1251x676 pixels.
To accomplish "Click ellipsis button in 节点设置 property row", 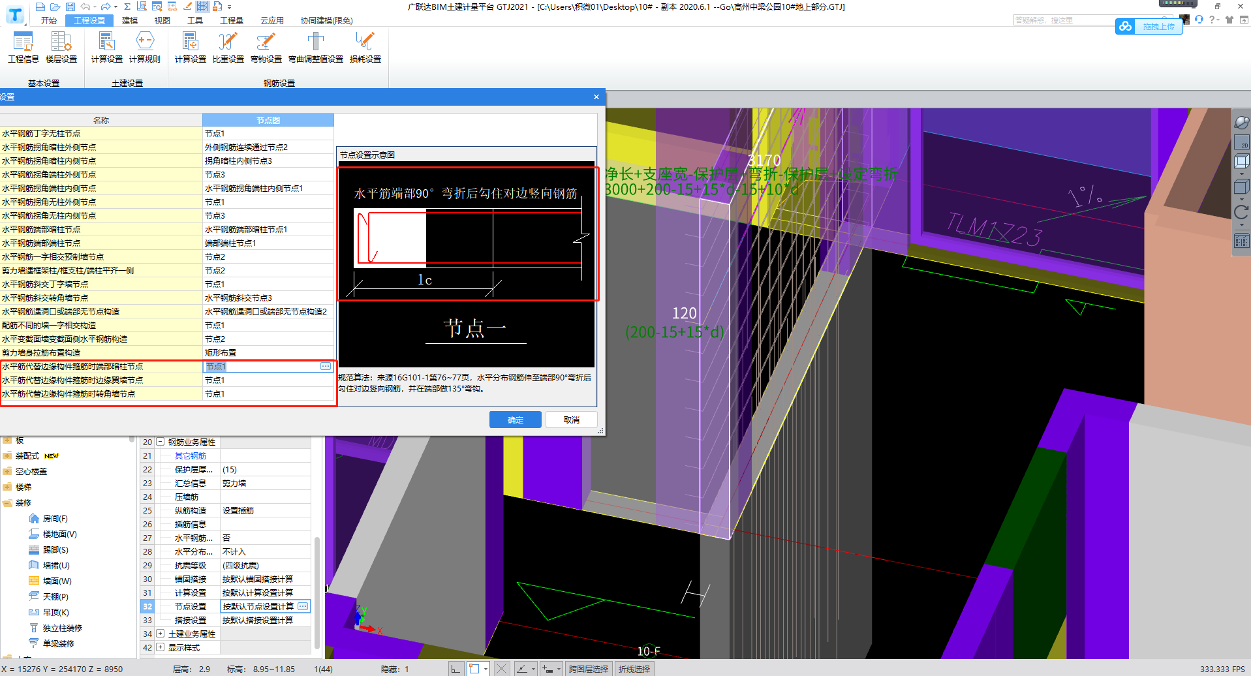I will (x=303, y=606).
